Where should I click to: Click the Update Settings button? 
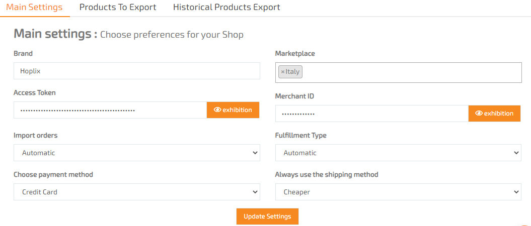point(268,216)
